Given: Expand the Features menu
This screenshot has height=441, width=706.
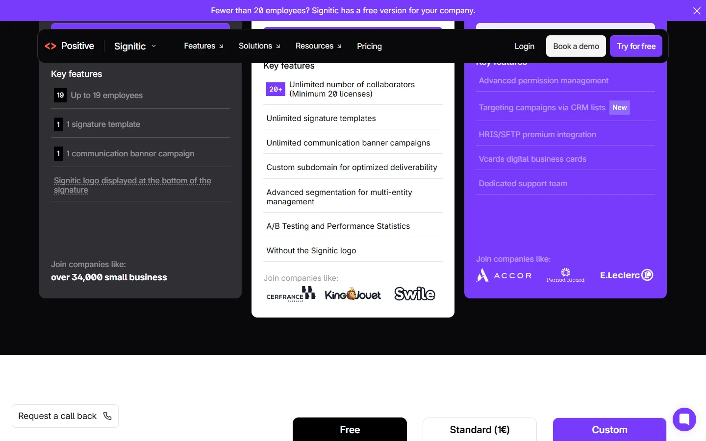Looking at the screenshot, I should (203, 46).
